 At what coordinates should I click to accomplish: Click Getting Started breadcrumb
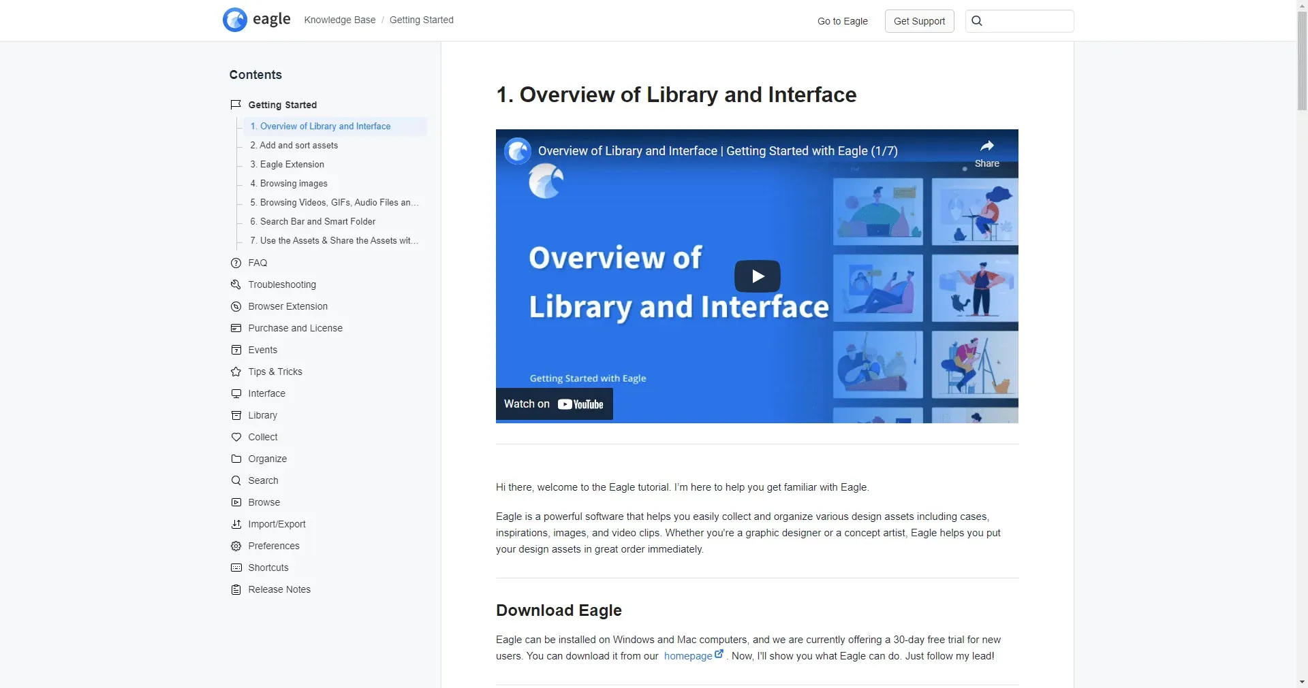pyautogui.click(x=421, y=20)
